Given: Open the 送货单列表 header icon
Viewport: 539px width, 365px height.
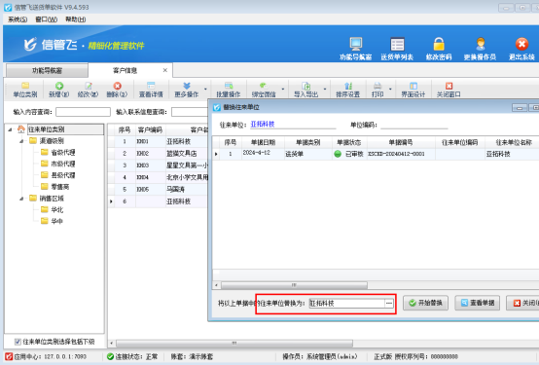Looking at the screenshot, I should [397, 44].
